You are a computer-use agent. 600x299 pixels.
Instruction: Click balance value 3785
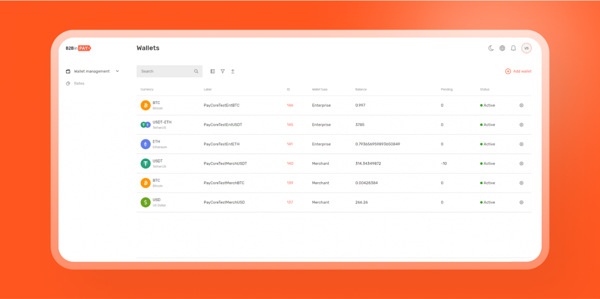pyautogui.click(x=360, y=124)
